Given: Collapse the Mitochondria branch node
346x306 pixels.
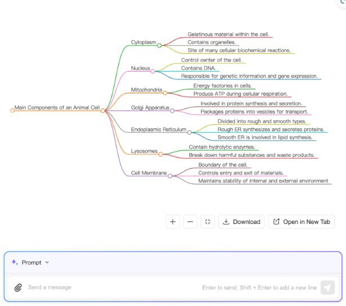Looking at the screenshot, I should (x=165, y=93).
